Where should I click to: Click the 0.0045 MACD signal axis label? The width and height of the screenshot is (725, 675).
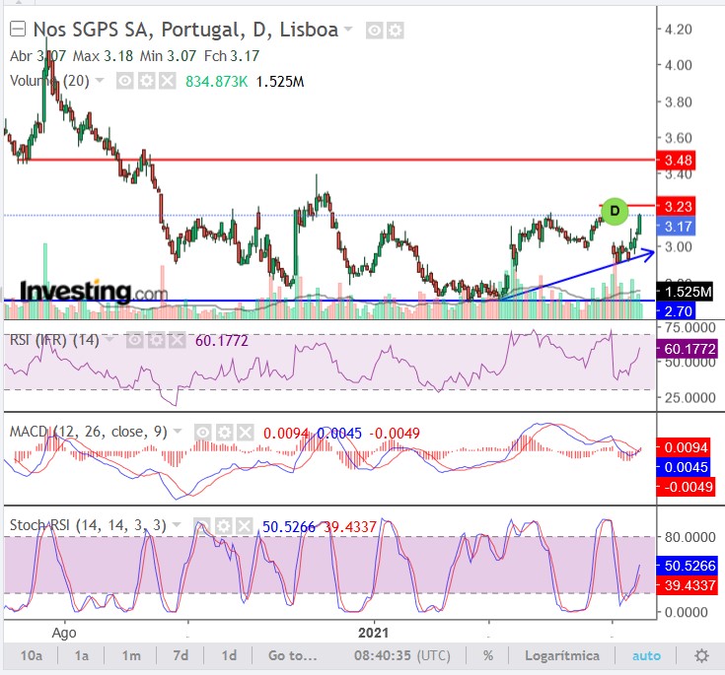[x=686, y=467]
